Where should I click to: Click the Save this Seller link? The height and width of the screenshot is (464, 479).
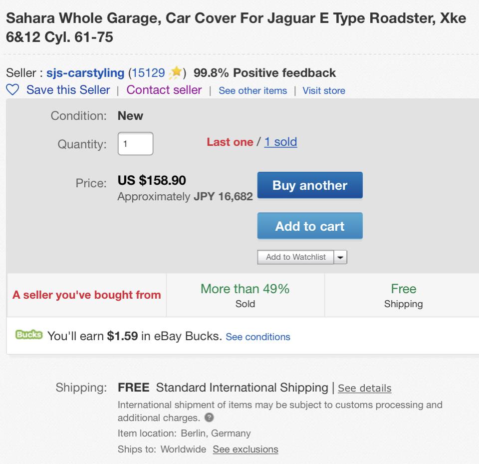point(68,90)
